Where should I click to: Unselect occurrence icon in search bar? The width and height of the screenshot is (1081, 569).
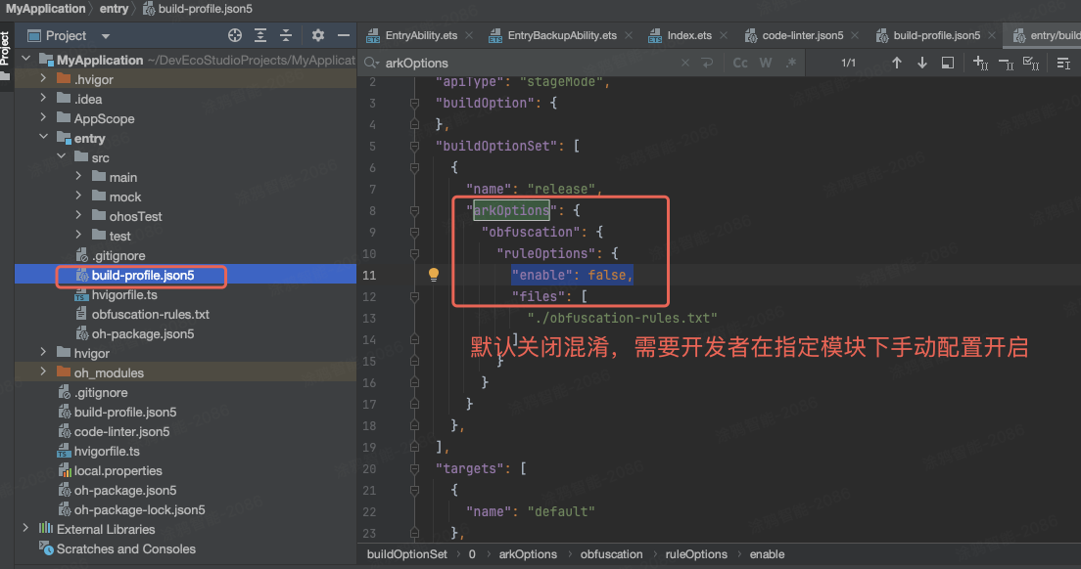click(x=1006, y=64)
